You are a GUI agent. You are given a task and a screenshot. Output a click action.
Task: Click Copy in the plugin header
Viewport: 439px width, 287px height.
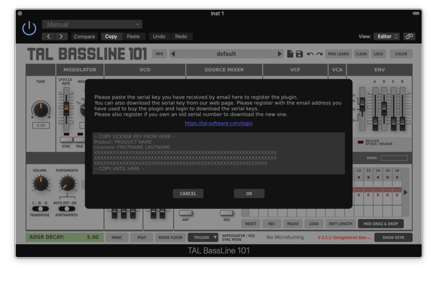tap(111, 36)
